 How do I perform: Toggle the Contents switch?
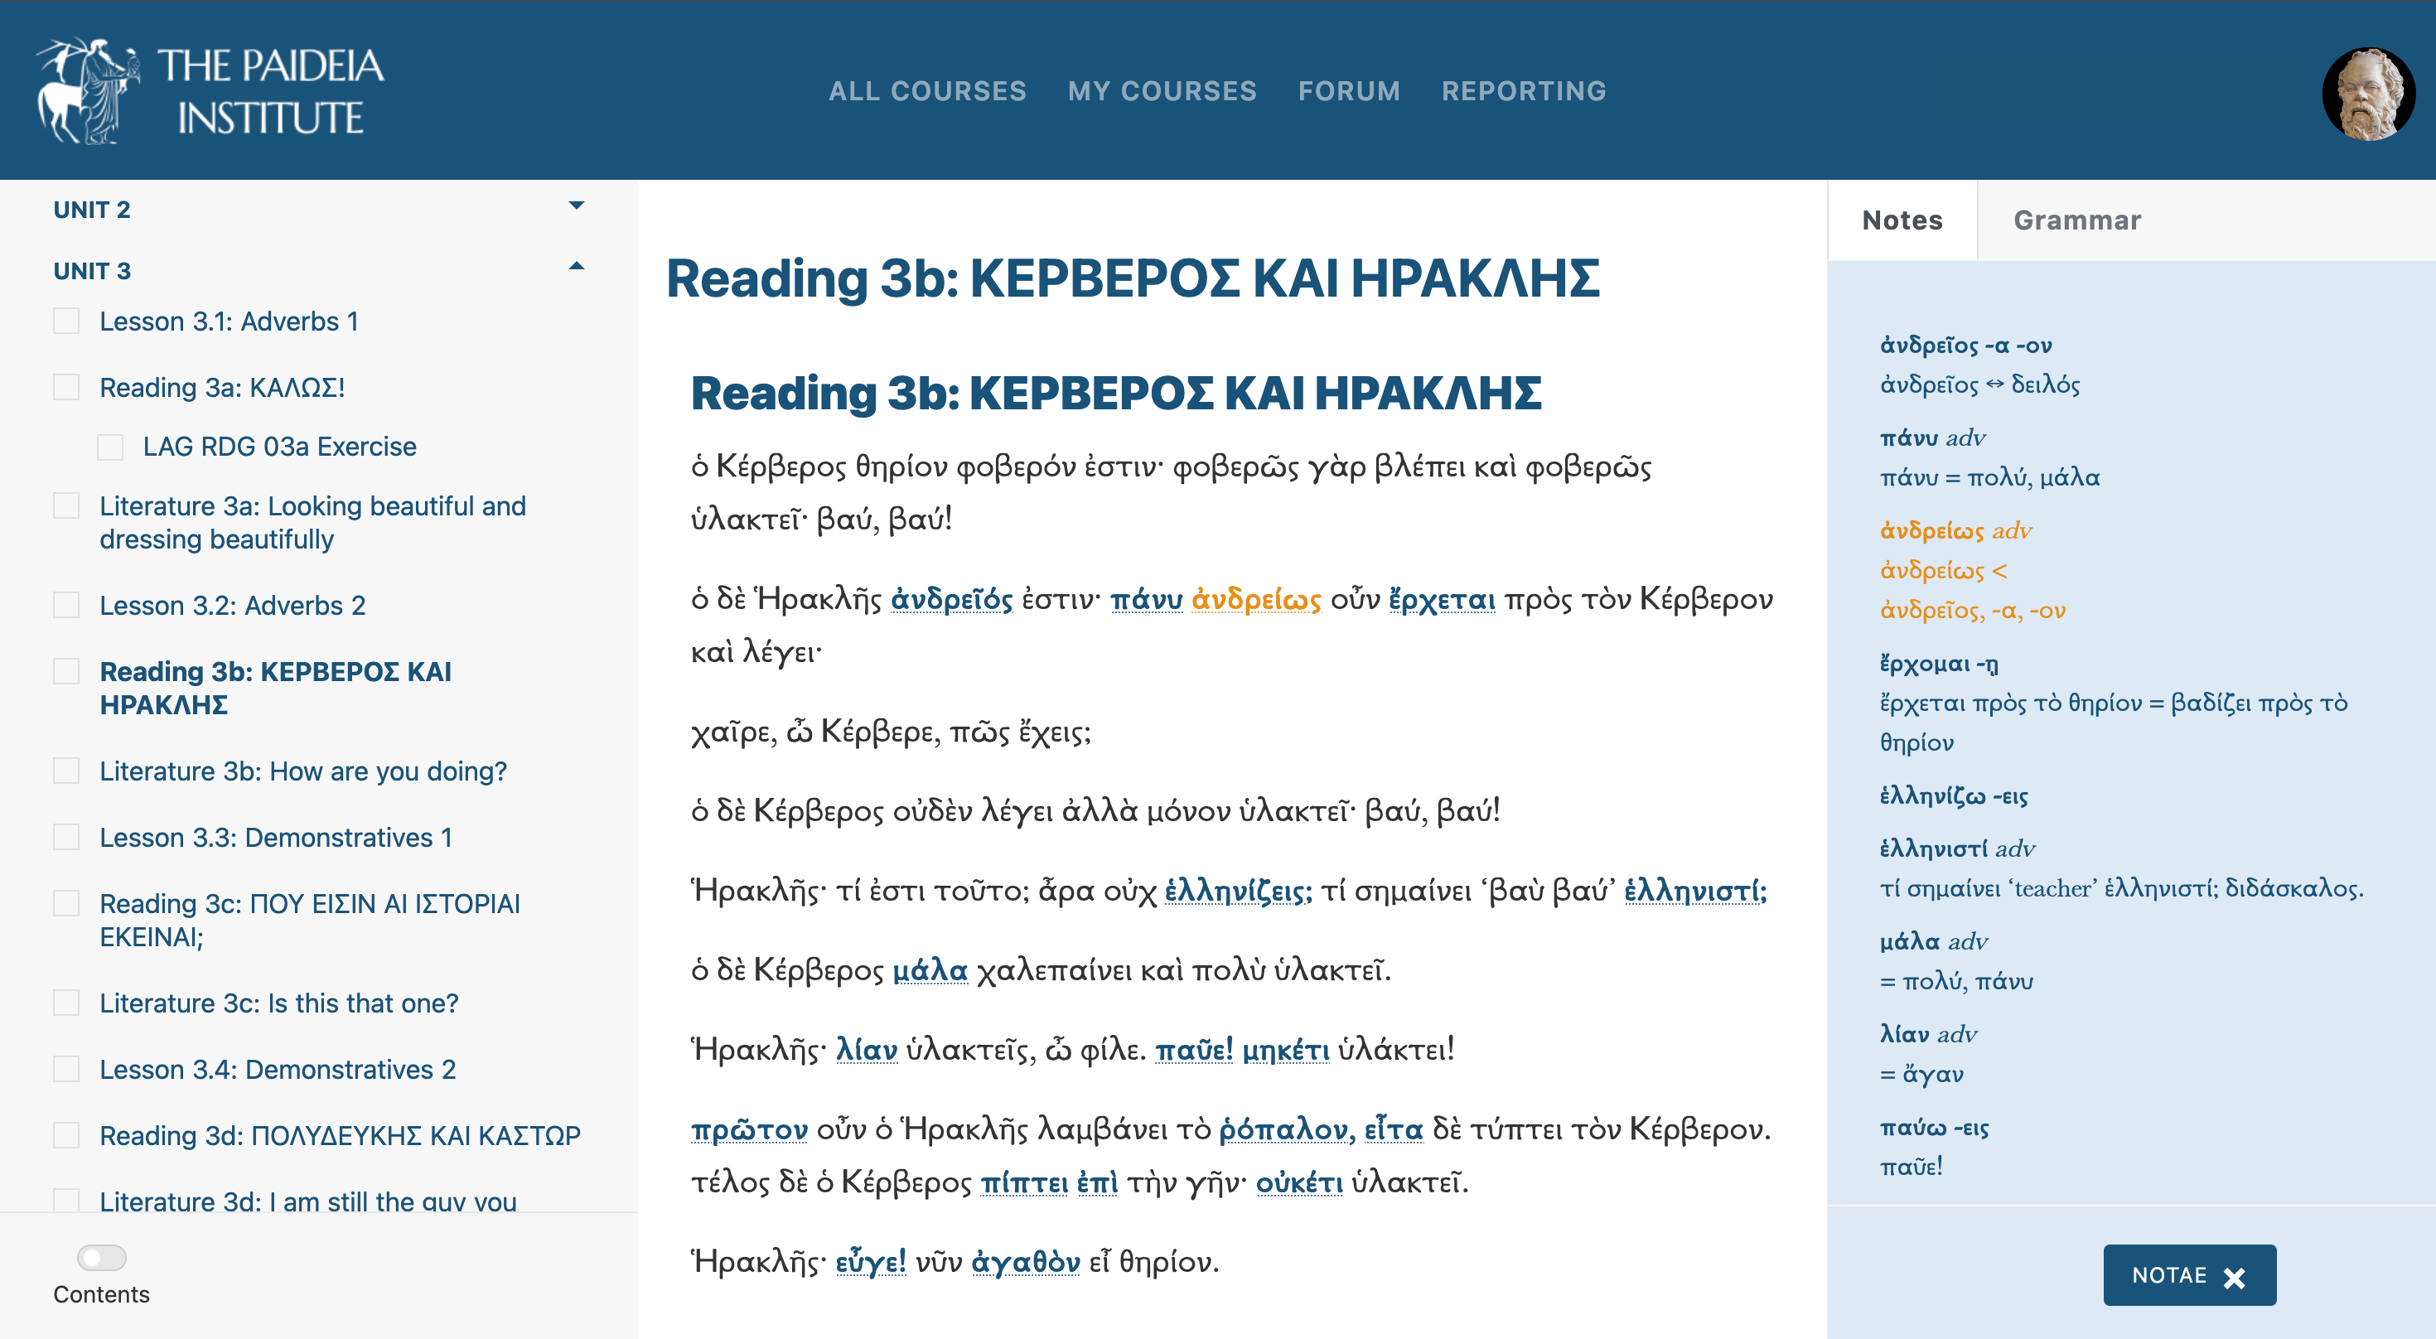(x=101, y=1258)
